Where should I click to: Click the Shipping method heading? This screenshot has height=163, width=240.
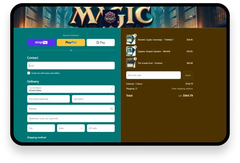[36, 137]
